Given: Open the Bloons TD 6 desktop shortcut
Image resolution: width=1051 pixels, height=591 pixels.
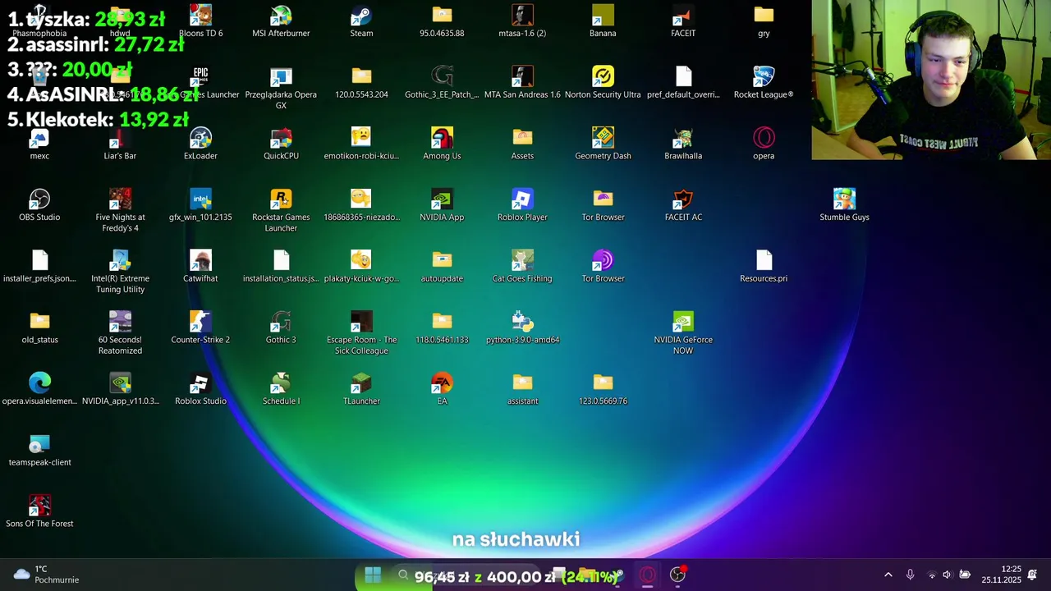Looking at the screenshot, I should point(200,21).
